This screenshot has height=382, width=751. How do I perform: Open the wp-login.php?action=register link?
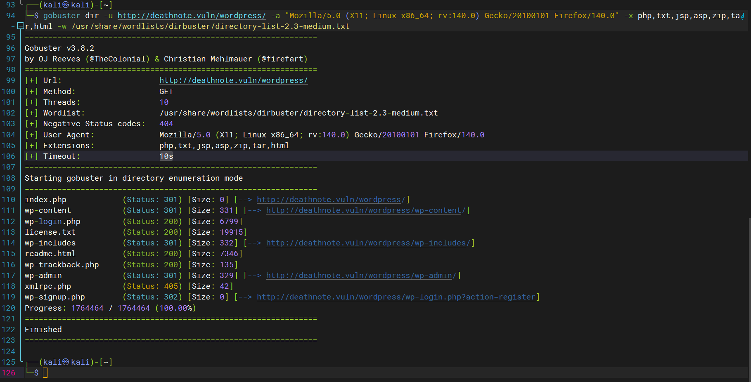click(x=396, y=297)
